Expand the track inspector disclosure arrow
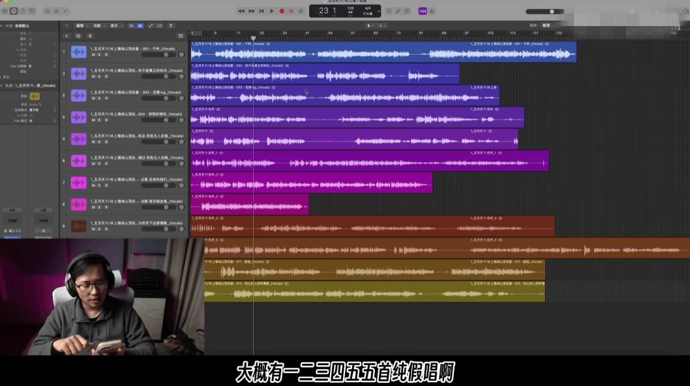Screen dimensions: 690x386 tap(2, 85)
